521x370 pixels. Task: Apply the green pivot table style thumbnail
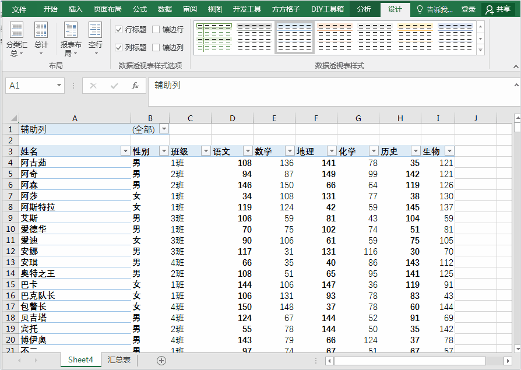[x=214, y=37]
